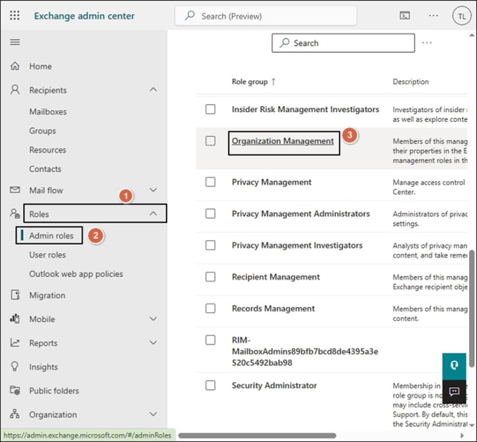This screenshot has height=442, width=477.
Task: Collapse the Roles section chevron
Action: (153, 213)
